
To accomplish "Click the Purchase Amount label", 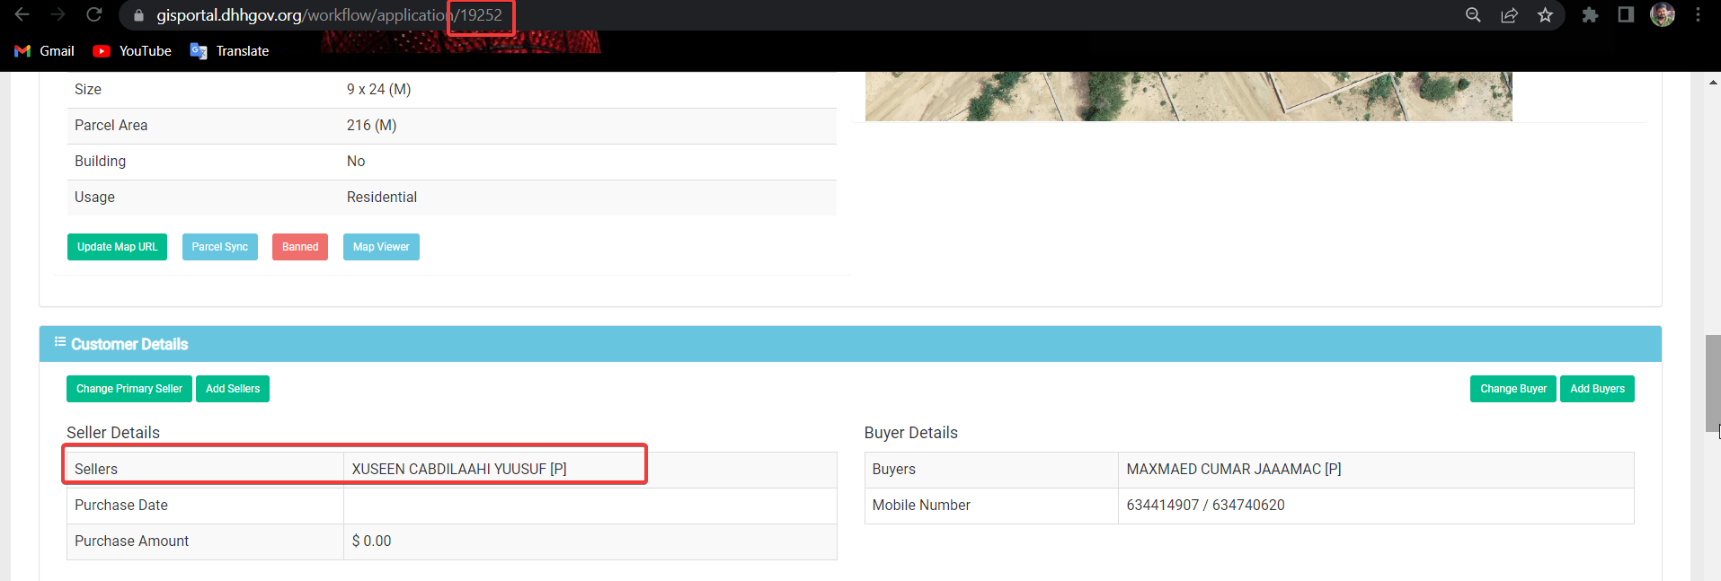I will point(131,541).
